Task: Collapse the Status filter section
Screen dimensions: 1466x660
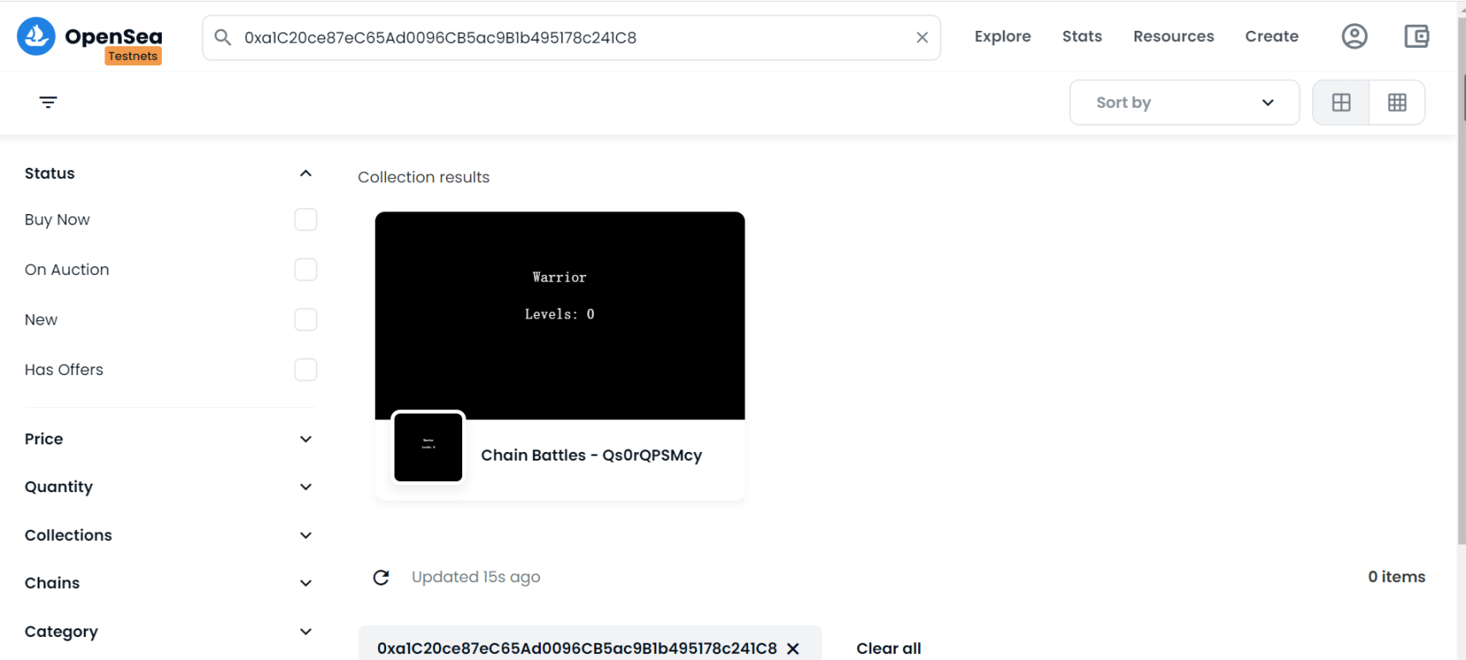Action: (306, 174)
